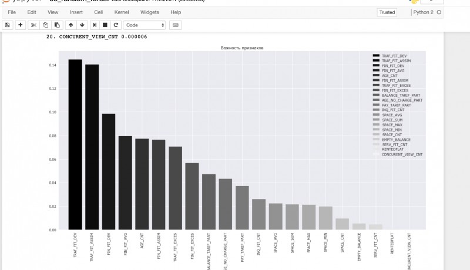
Task: Run the current cell
Action: point(95,25)
